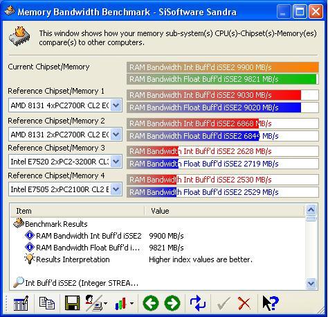
Task: Click the magnifier icon by Int Buff'd iSSE2
Action: pos(19,282)
